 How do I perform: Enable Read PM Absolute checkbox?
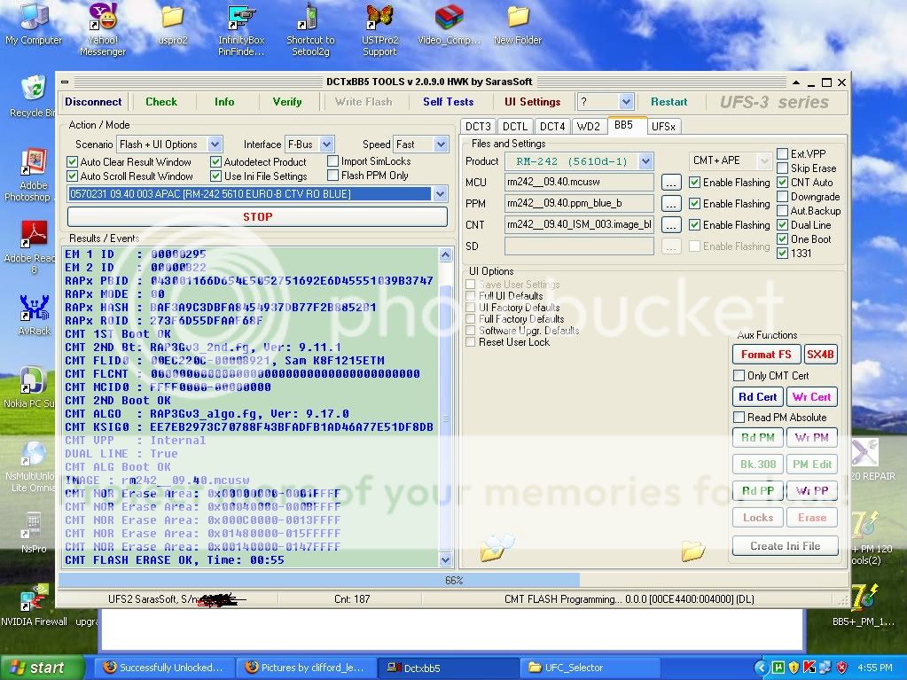(x=739, y=417)
